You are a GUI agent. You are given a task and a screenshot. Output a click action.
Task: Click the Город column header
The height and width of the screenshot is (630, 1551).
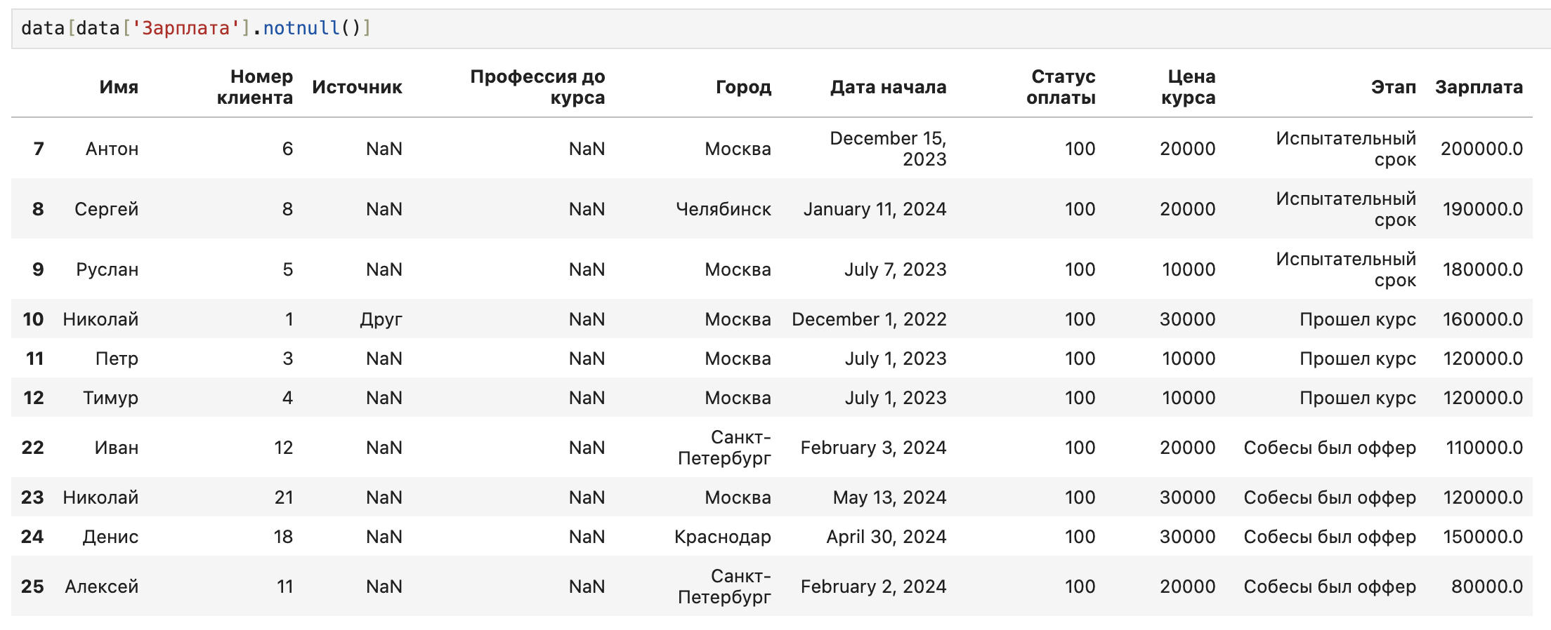click(x=743, y=87)
